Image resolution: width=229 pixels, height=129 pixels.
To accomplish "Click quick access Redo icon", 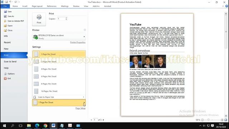I will [x=15, y=2].
